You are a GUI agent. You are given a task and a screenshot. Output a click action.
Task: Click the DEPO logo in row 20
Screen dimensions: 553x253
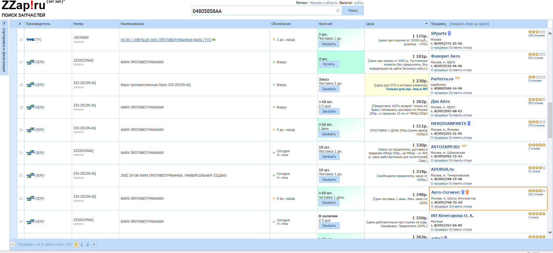[x=31, y=130]
